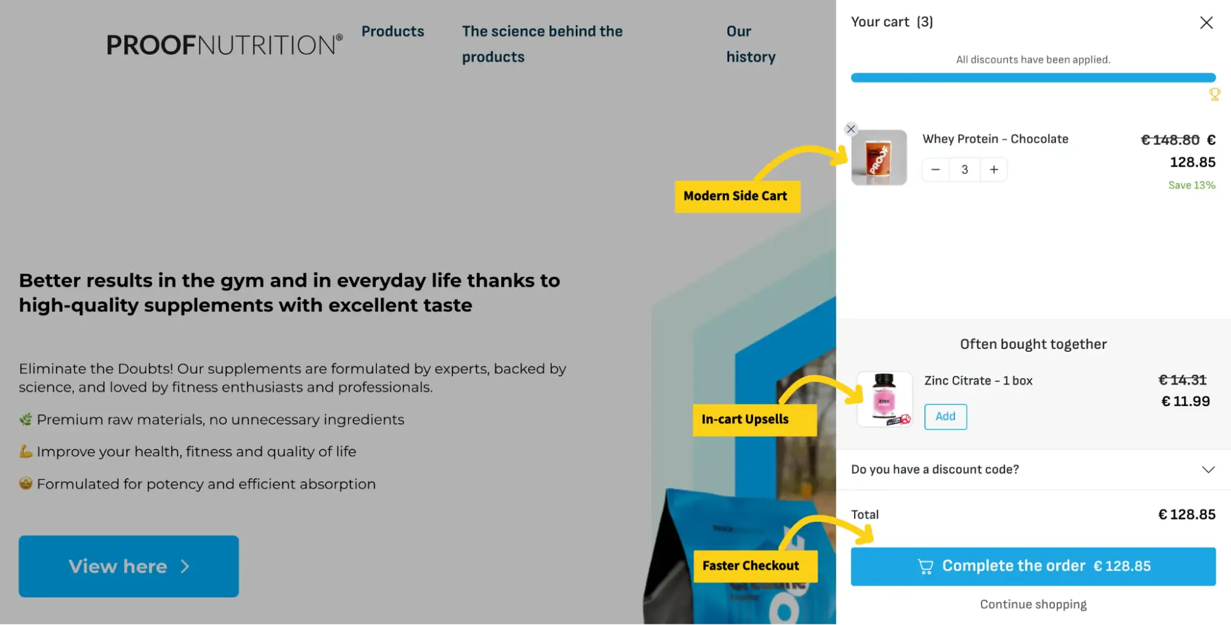Open the Zinc Citrate product thumbnail
Viewport: 1231px width, 625px height.
pyautogui.click(x=884, y=399)
